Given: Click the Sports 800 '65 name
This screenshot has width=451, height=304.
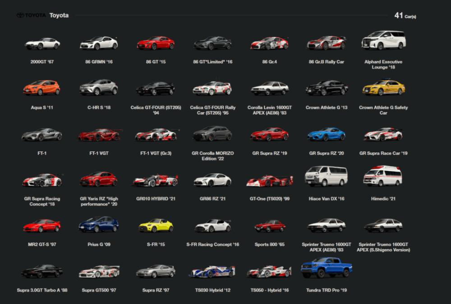Looking at the screenshot, I should tap(270, 245).
